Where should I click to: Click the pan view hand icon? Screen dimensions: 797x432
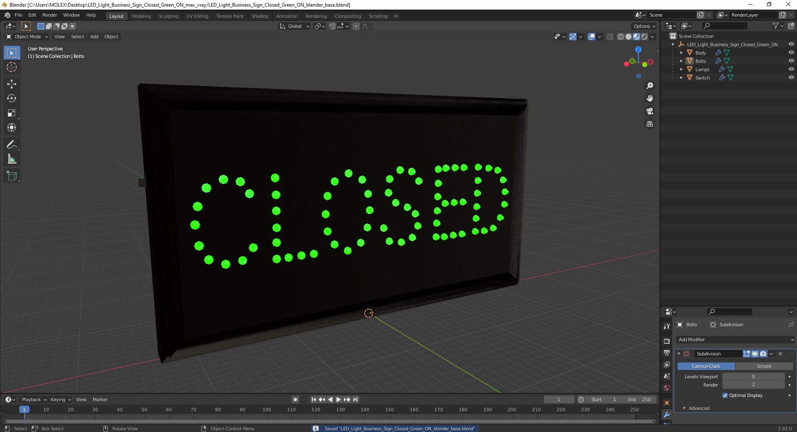coord(650,99)
